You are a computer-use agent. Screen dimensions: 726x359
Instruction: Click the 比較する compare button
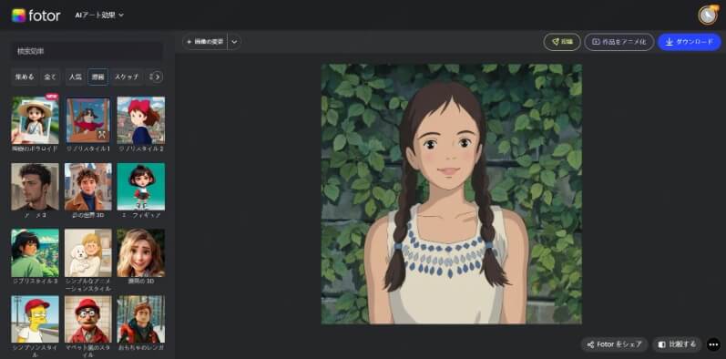tap(677, 344)
